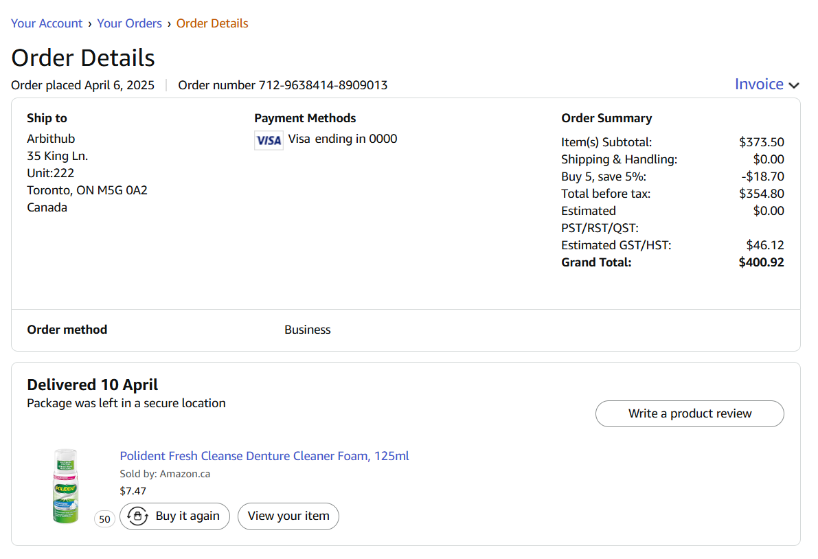This screenshot has width=818, height=559.
Task: Click the Order Details page heading
Action: pos(82,58)
